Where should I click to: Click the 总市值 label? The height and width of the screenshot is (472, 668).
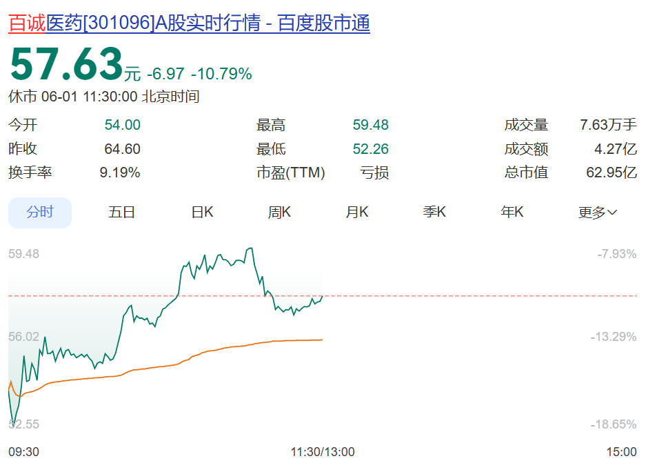click(526, 173)
